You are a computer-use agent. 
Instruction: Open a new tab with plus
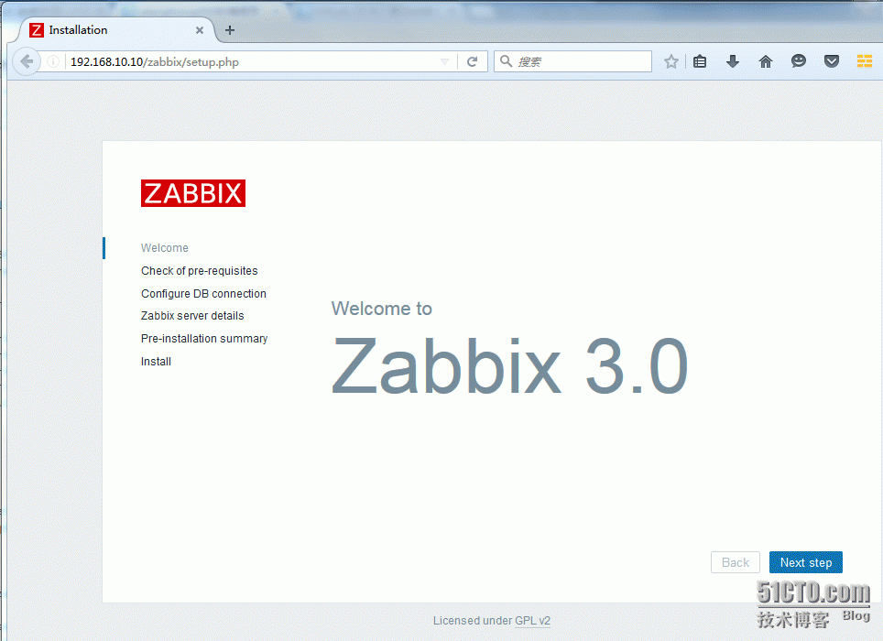point(230,30)
